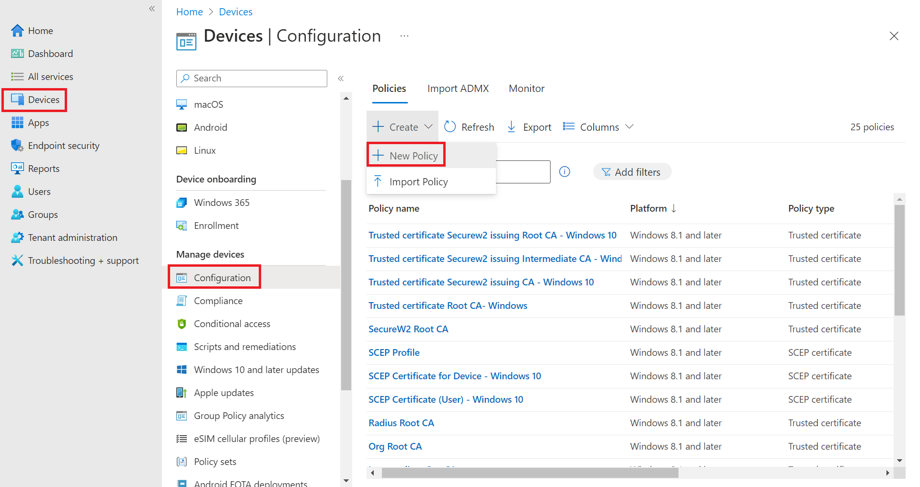Click the Home icon in left navigation
This screenshot has height=487, width=920.
point(17,31)
